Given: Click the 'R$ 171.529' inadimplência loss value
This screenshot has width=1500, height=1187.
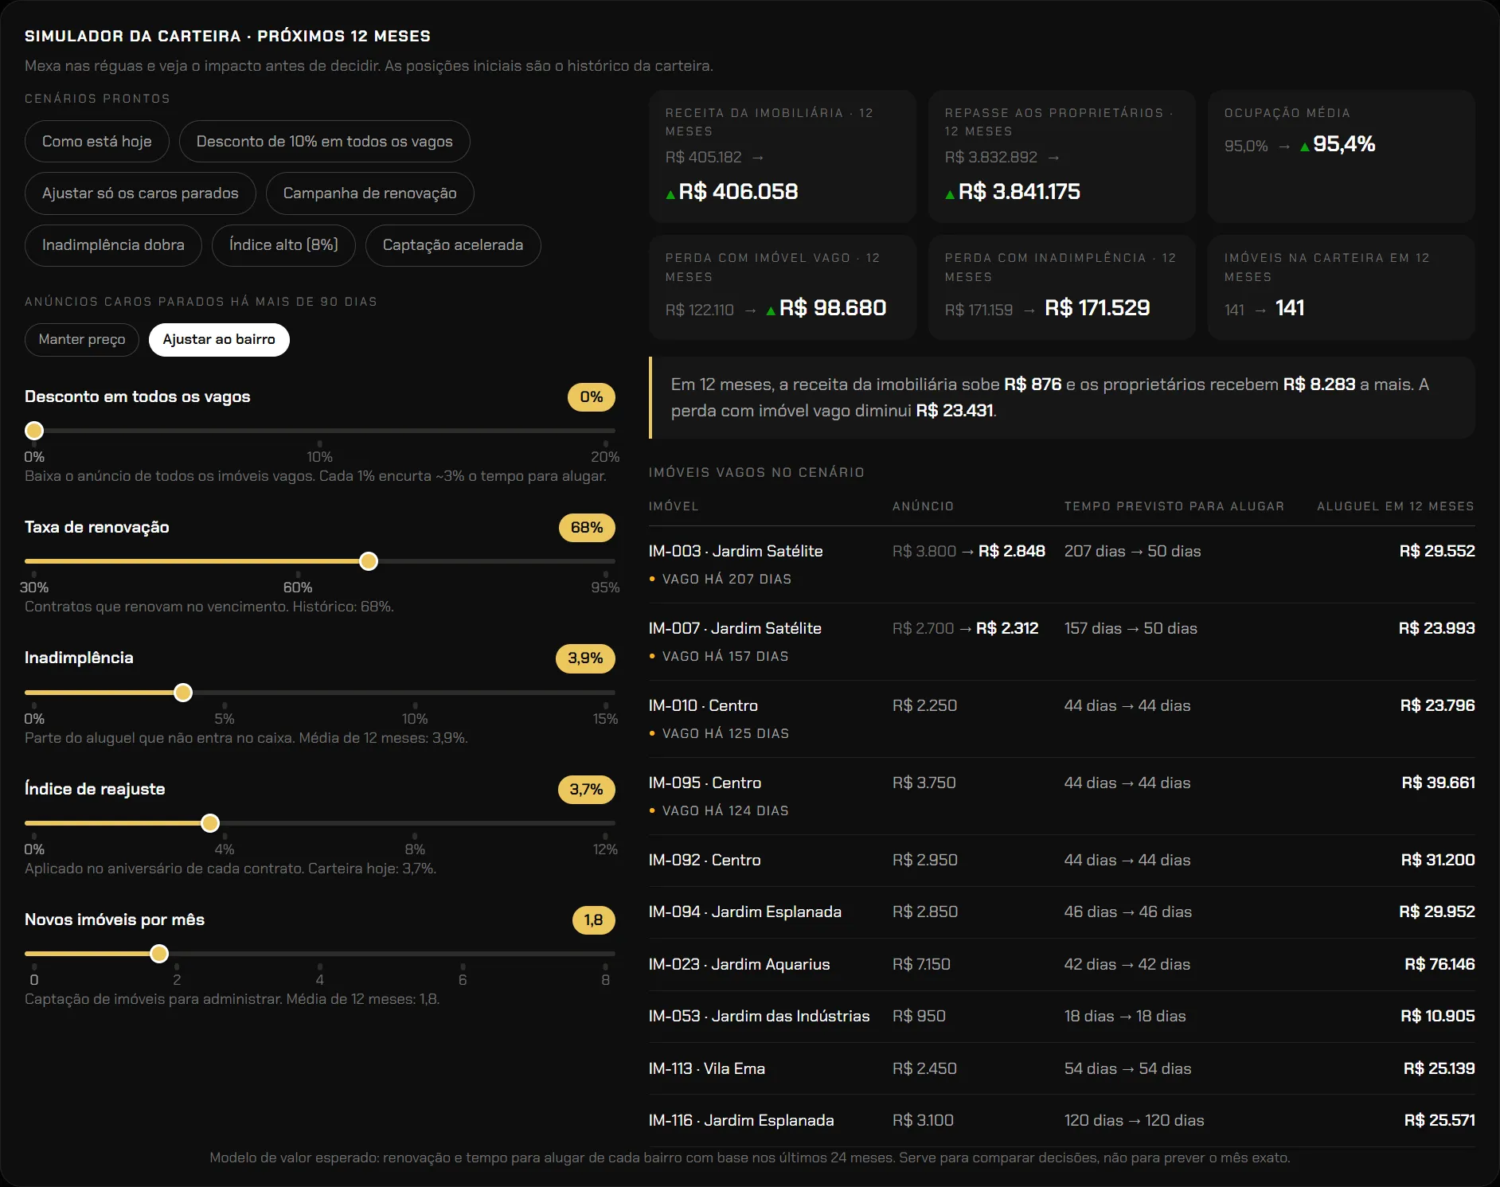Looking at the screenshot, I should pos(1097,308).
